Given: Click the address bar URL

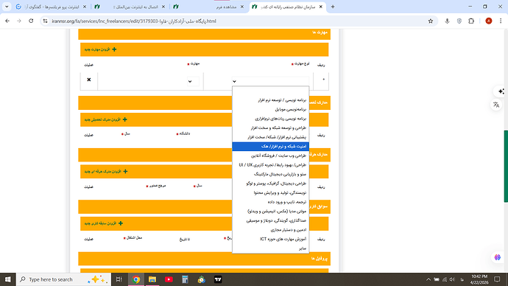Looking at the screenshot, I should click(134, 21).
